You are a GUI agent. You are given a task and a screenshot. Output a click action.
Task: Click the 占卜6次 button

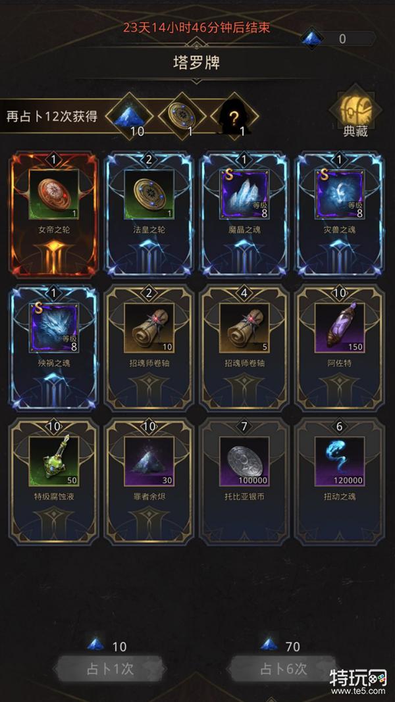(283, 669)
